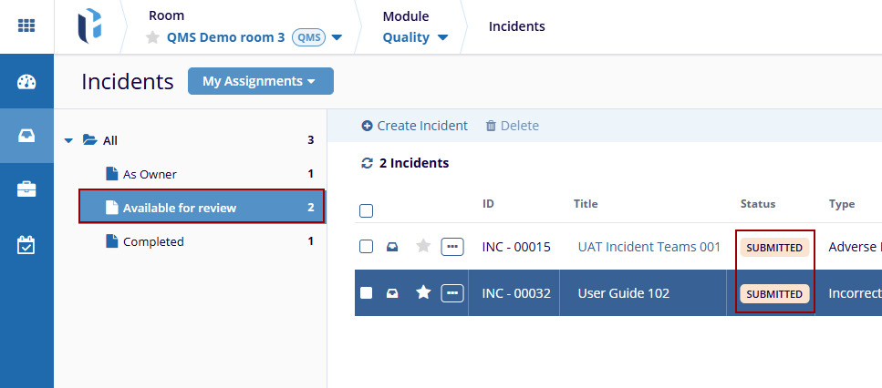
Task: Open the calendar check sidebar icon
Action: [x=26, y=244]
